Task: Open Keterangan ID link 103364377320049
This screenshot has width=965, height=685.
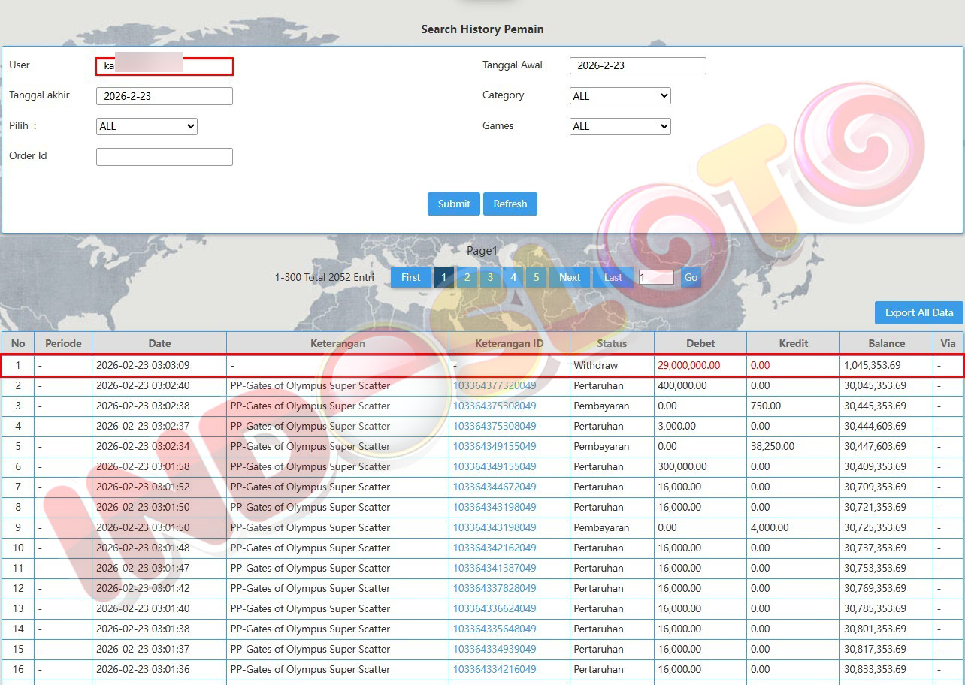Action: click(x=495, y=385)
